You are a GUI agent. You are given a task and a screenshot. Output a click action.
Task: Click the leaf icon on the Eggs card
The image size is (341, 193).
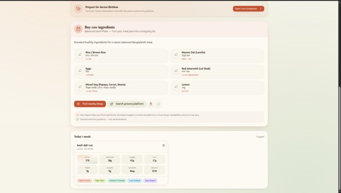(x=80, y=71)
